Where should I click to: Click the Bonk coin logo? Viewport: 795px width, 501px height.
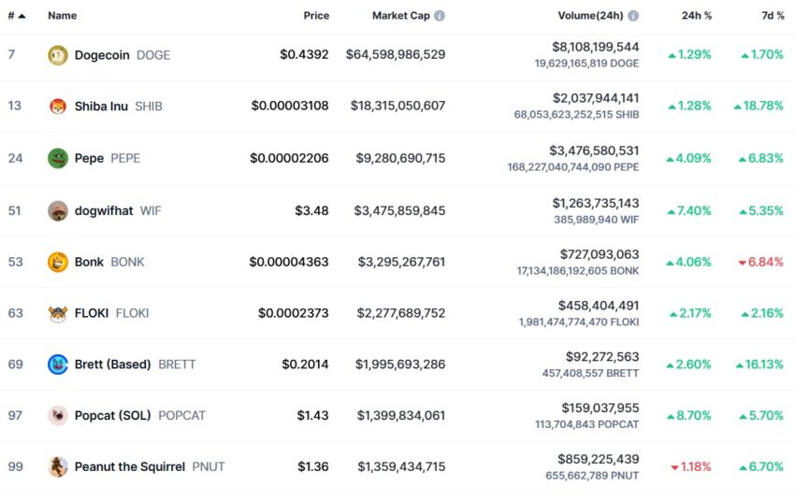tap(58, 262)
